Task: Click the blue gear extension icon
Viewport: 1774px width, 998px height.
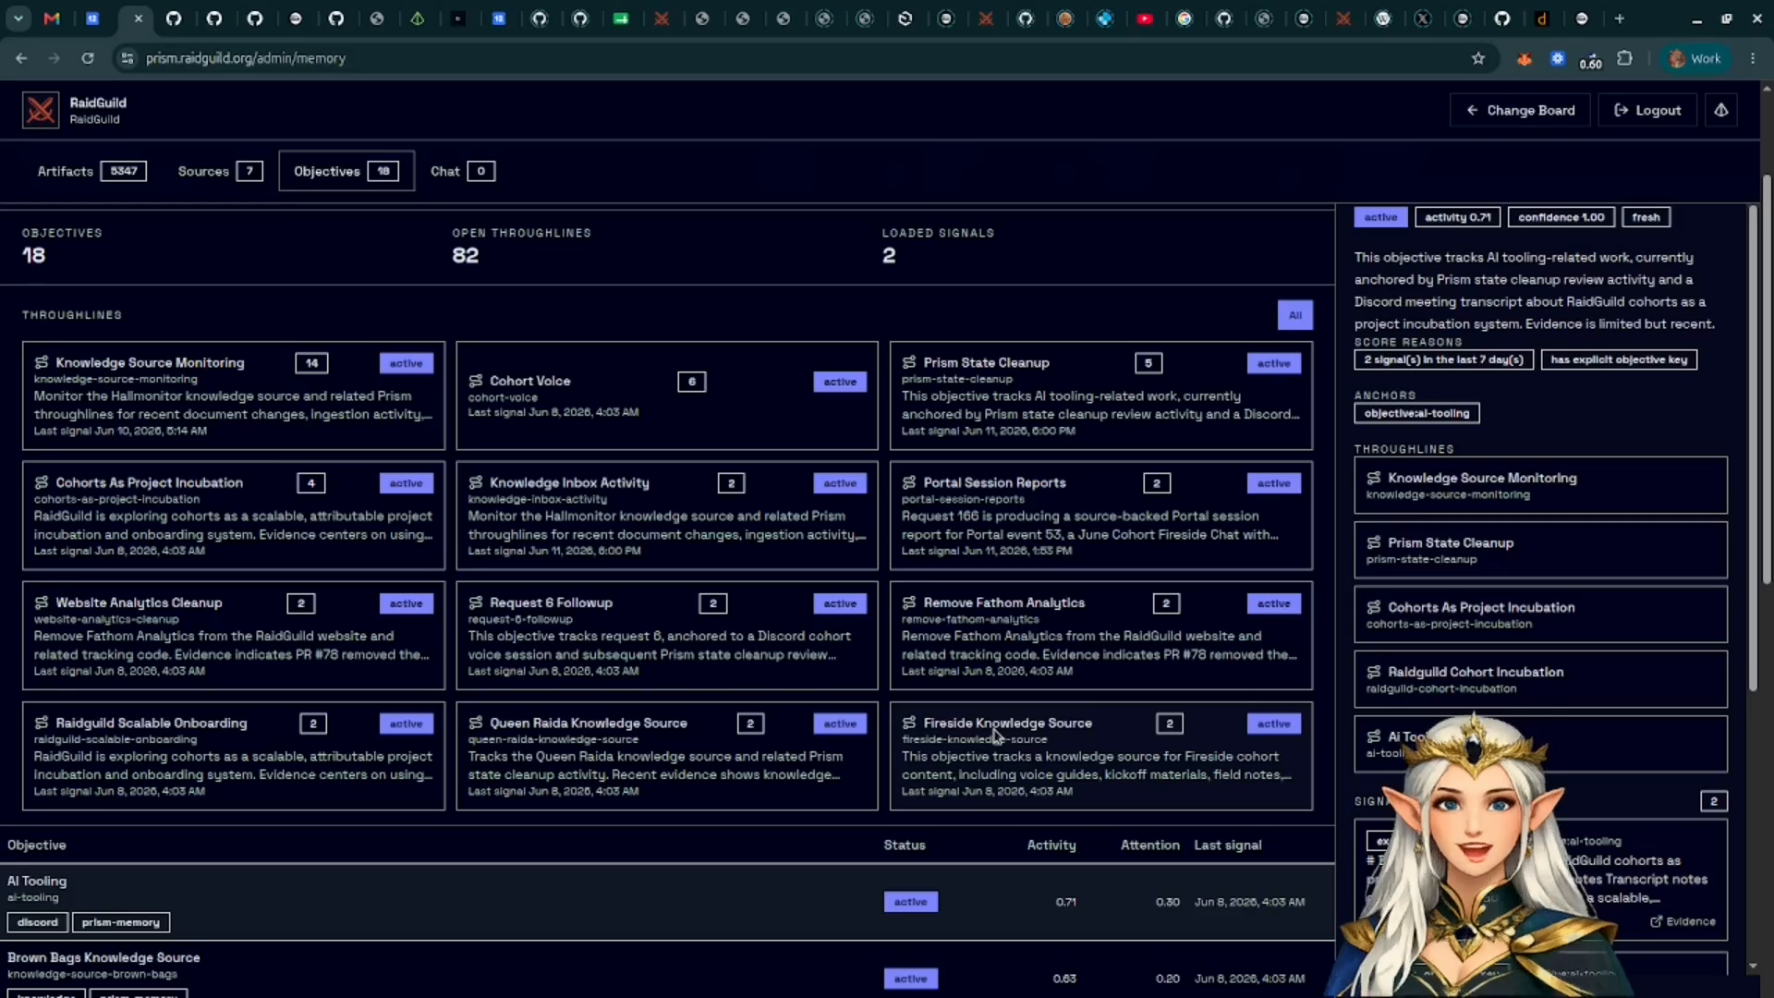Action: coord(1558,58)
